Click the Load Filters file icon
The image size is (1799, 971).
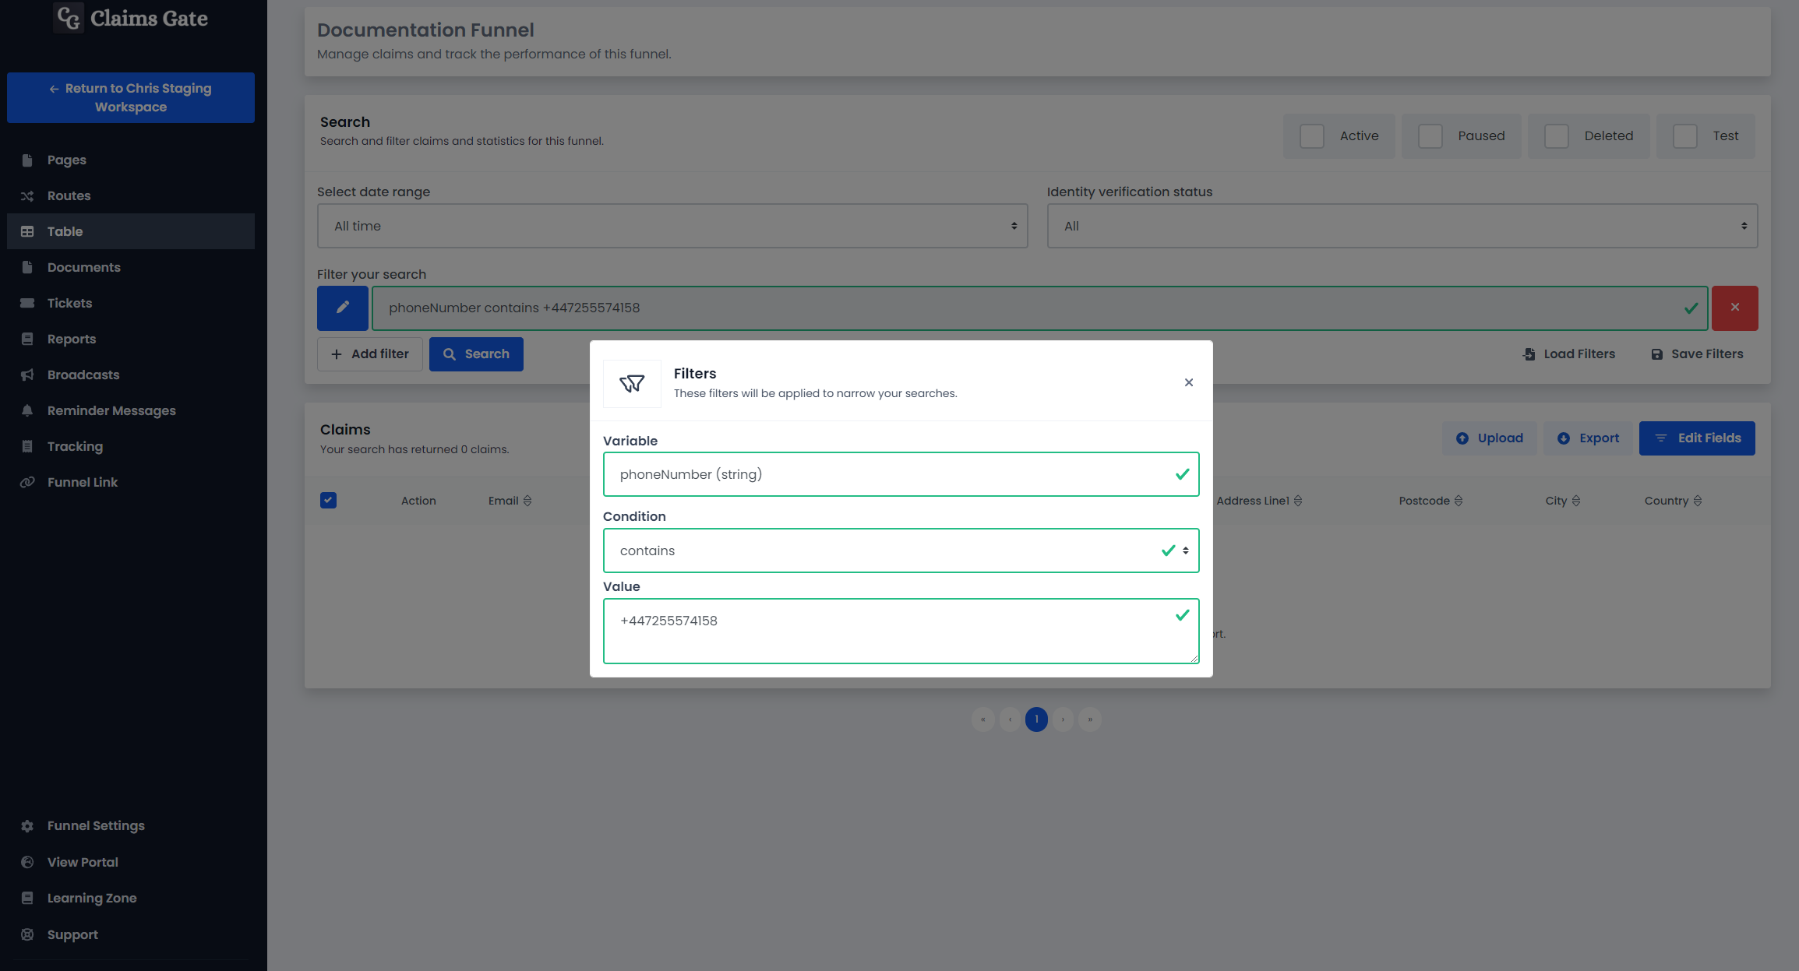[x=1529, y=354]
